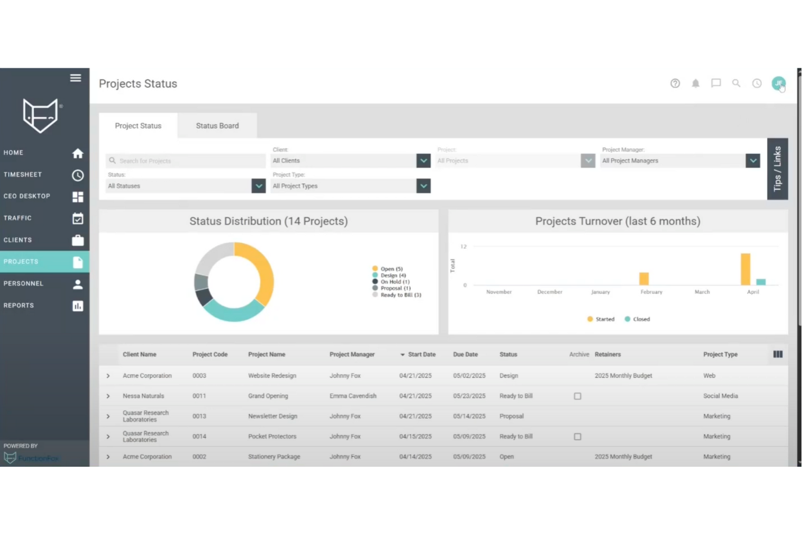Click the search magnifier in top bar
Viewport: 802px width, 535px height.
[736, 83]
